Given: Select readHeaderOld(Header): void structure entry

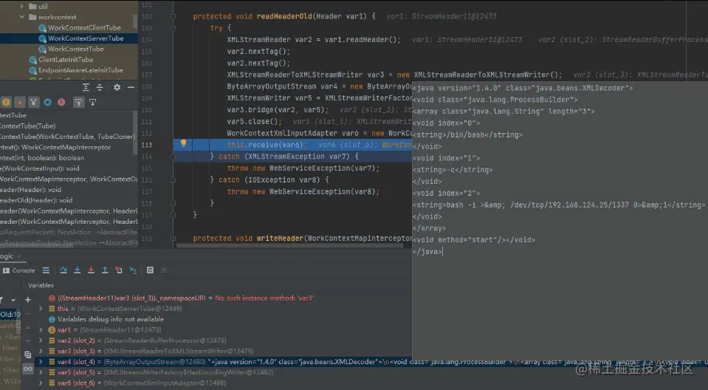Looking at the screenshot, I should [36, 200].
